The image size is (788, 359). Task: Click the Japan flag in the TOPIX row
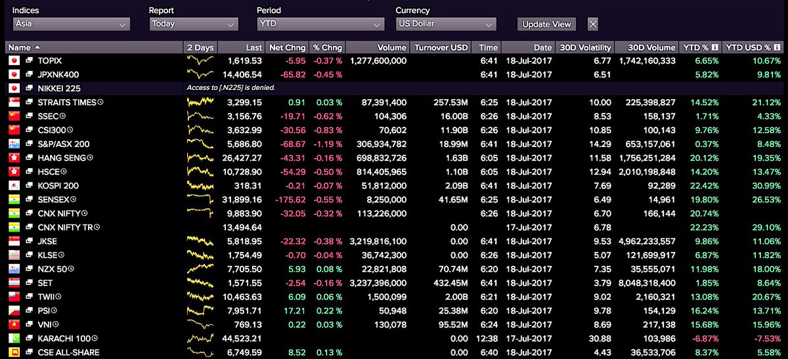pos(13,60)
